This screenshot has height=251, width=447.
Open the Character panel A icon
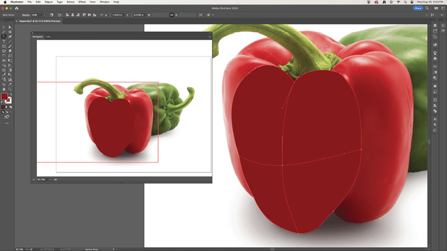(435, 119)
